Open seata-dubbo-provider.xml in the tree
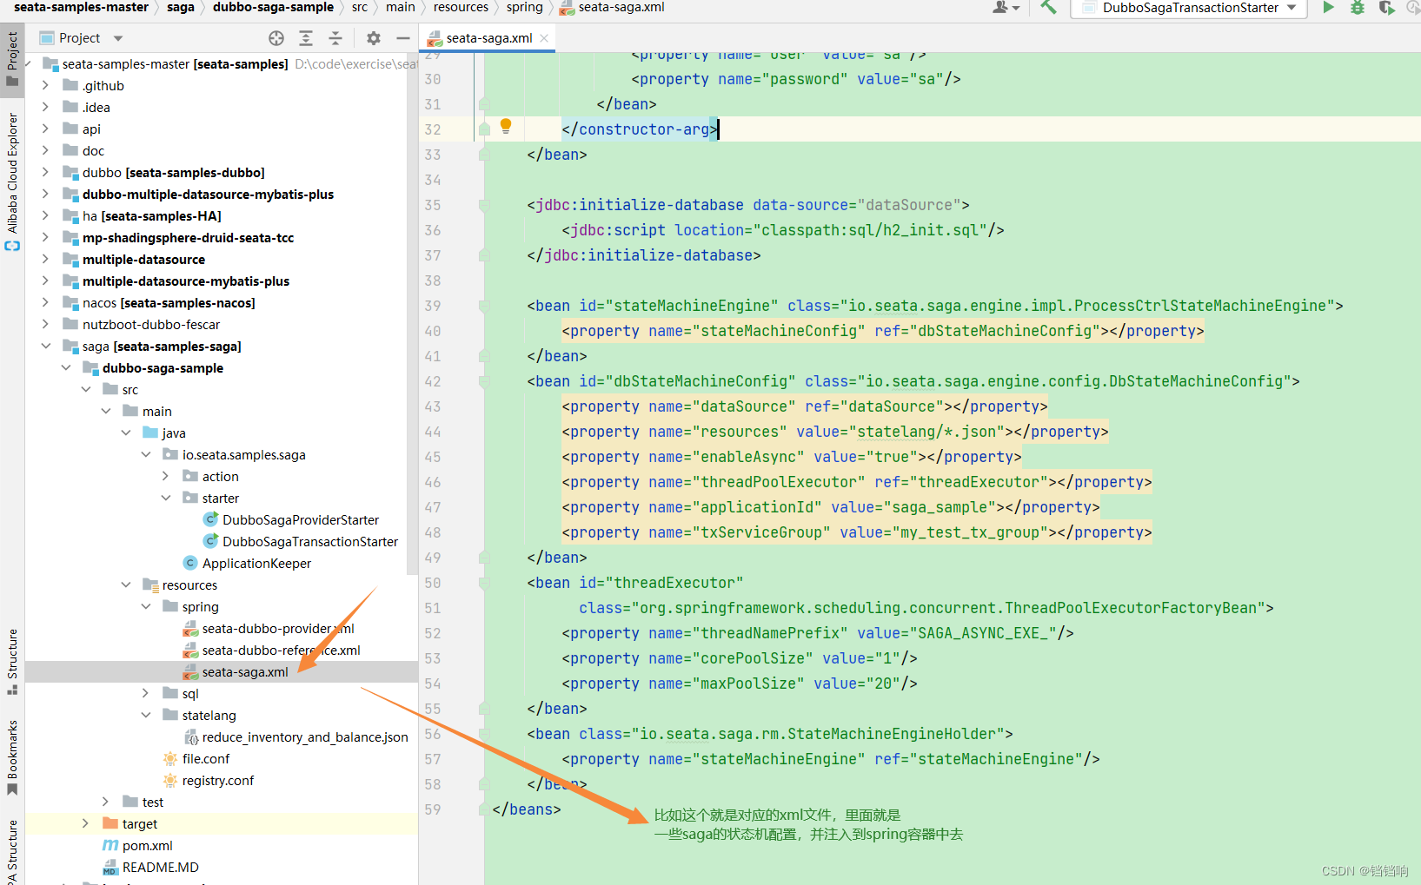The width and height of the screenshot is (1421, 885). [278, 629]
